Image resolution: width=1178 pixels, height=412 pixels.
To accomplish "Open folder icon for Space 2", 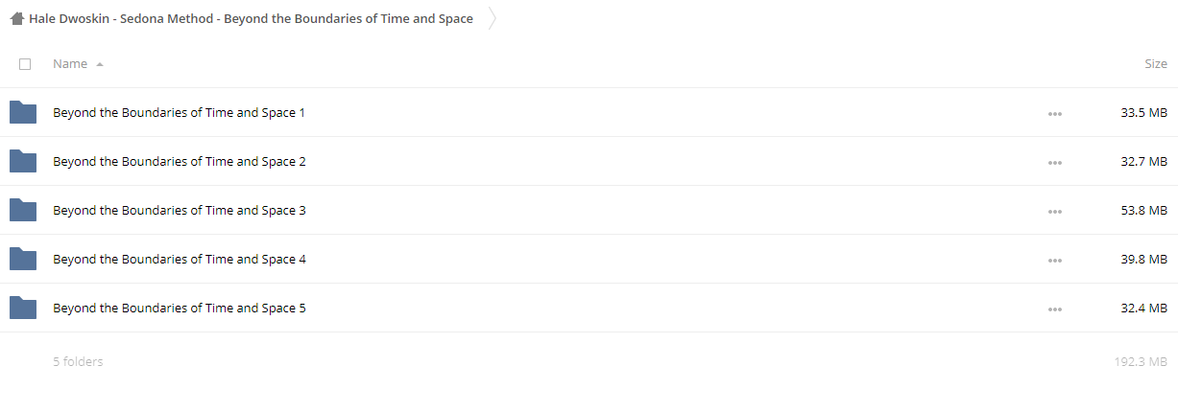I will point(23,161).
